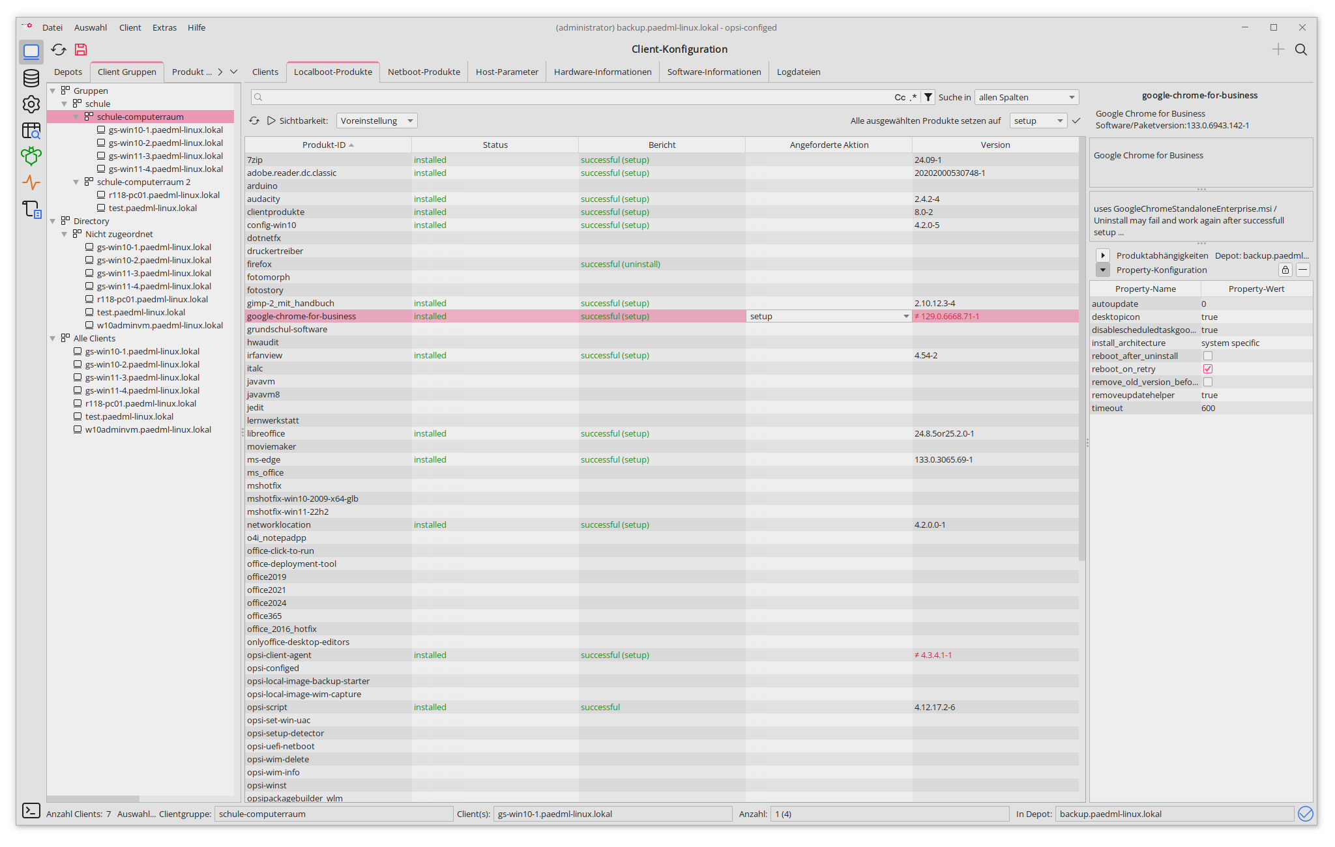Viewport: 1335px width, 847px height.
Task: Click the save icon in the top toolbar
Action: 81,50
